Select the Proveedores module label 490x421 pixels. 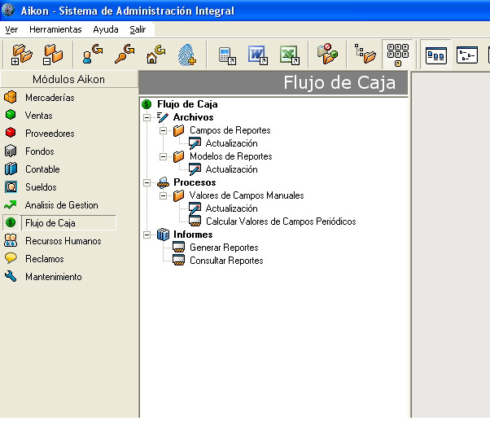(50, 134)
